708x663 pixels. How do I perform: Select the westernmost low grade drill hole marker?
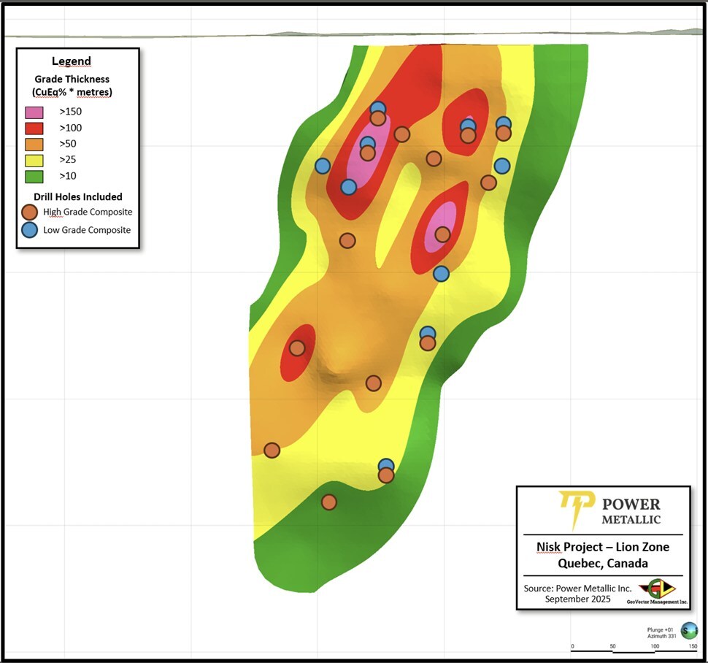pyautogui.click(x=323, y=166)
